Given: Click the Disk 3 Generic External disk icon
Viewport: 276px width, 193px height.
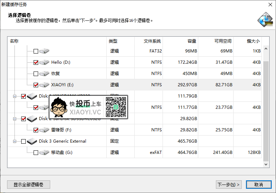Looking at the screenshot, I should coord(32,141).
